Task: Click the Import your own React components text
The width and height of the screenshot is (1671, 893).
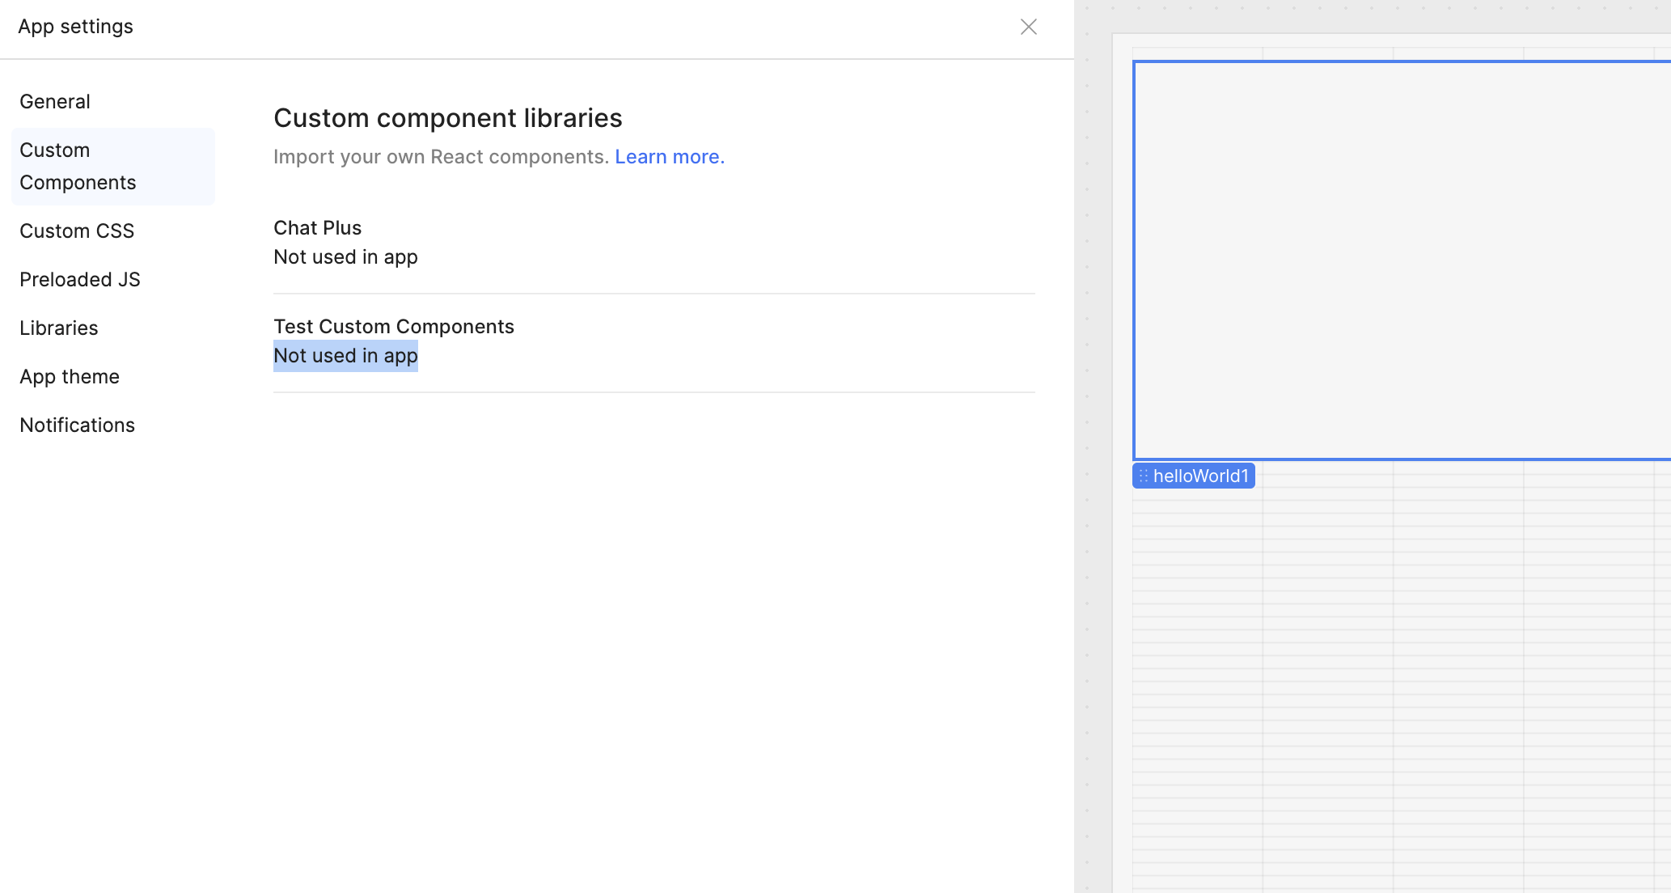Action: coord(441,157)
